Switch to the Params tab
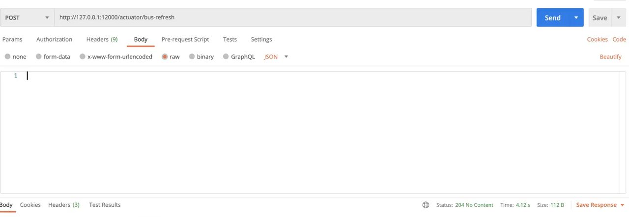Image resolution: width=629 pixels, height=217 pixels. pyautogui.click(x=12, y=39)
